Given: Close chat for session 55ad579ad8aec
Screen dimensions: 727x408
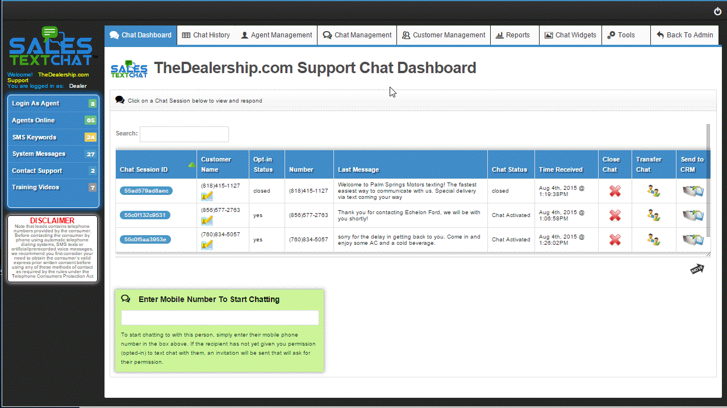Looking at the screenshot, I should click(x=615, y=192).
